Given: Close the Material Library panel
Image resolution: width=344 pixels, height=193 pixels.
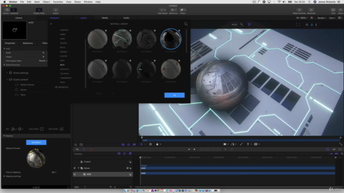Looking at the screenshot, I should [51, 24].
